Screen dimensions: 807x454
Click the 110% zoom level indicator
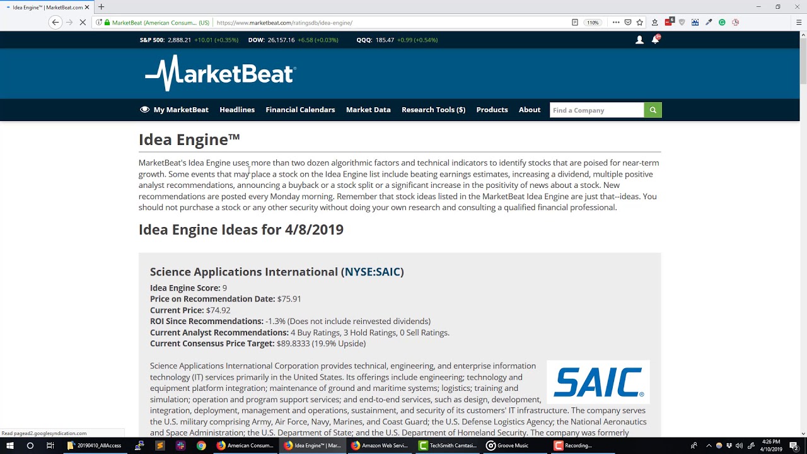pyautogui.click(x=593, y=22)
